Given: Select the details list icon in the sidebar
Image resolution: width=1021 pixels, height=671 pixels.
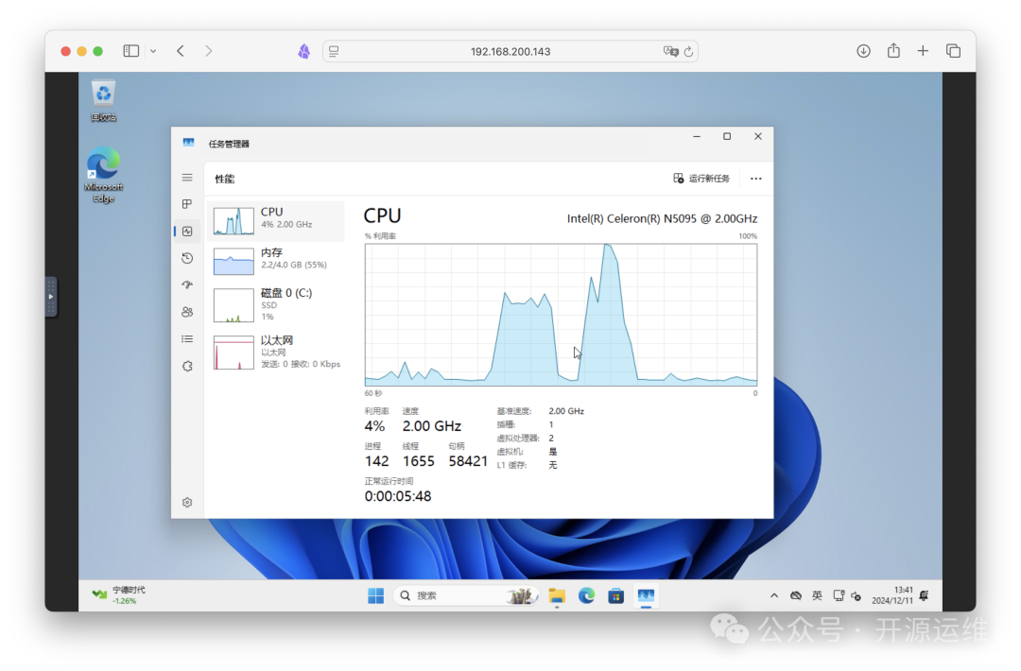Looking at the screenshot, I should [x=187, y=338].
